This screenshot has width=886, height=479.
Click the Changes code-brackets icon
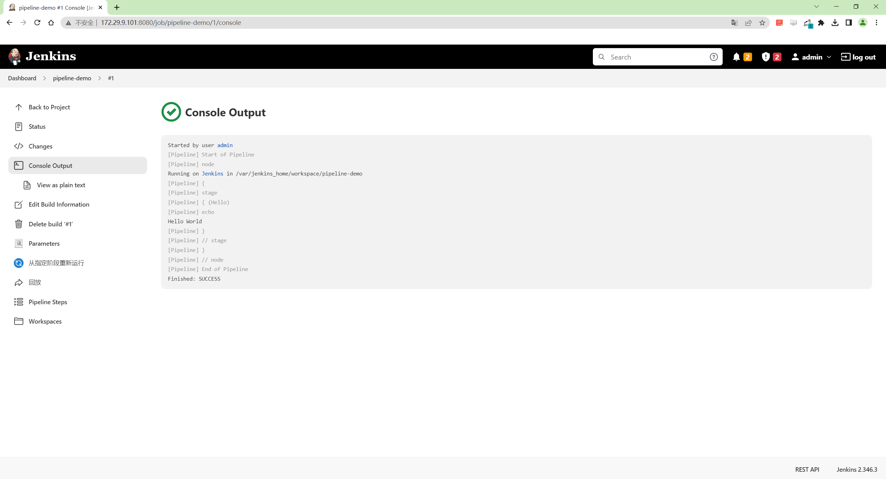[x=19, y=146]
